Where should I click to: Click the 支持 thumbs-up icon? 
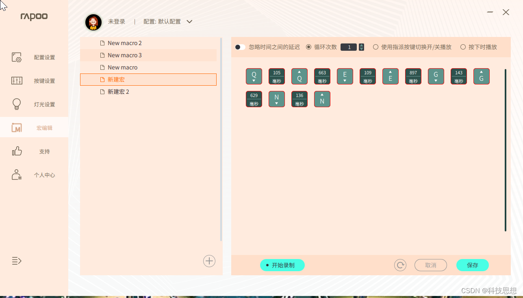[x=17, y=151]
